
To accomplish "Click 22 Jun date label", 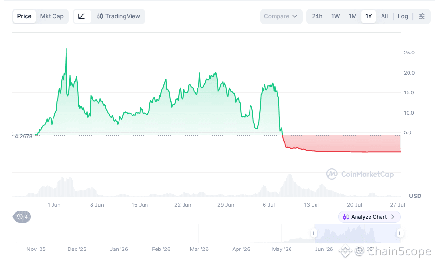I will click(x=183, y=205).
